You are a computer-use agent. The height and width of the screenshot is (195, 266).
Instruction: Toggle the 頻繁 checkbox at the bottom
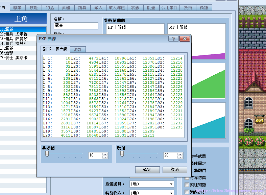click(x=187, y=192)
